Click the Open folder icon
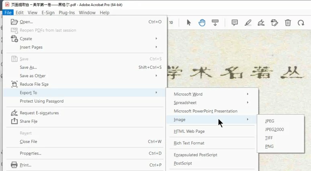Viewport: 311px width, 171px height. click(14, 22)
